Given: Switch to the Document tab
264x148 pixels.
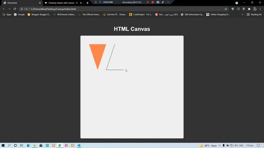Looking at the screenshot, I should point(22,3).
